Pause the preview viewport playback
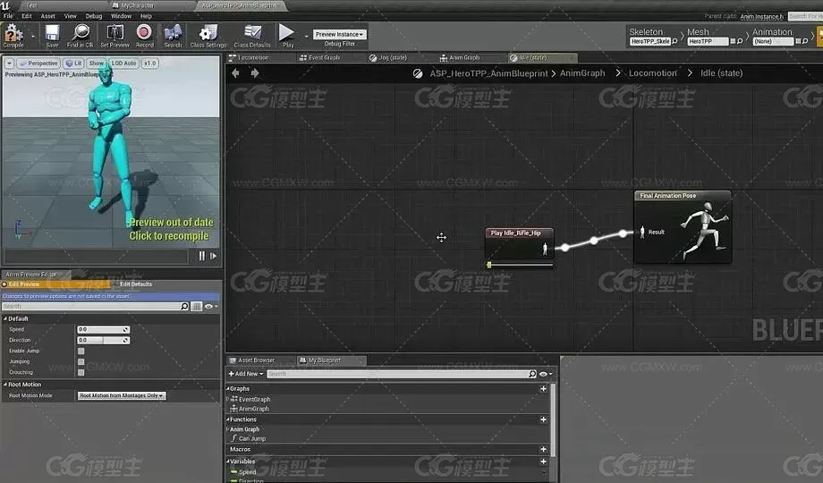The width and height of the screenshot is (823, 483). (201, 256)
